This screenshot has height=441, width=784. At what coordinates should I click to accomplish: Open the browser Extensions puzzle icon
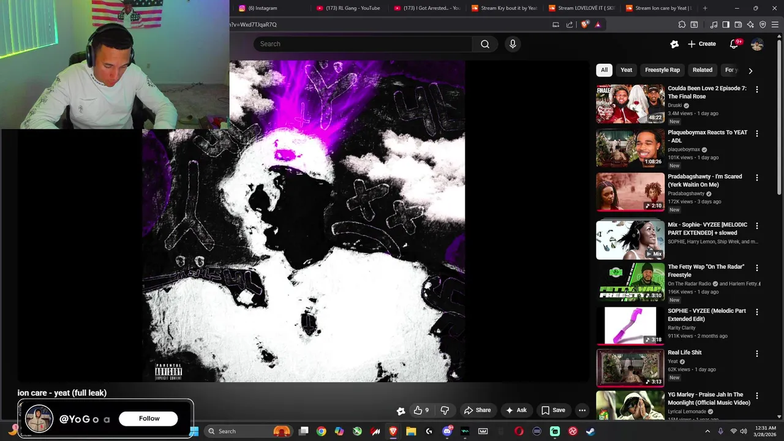coord(682,24)
